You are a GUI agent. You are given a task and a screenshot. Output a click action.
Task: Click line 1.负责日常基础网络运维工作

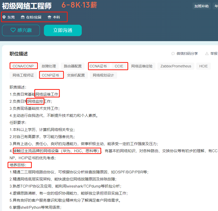point(35,94)
